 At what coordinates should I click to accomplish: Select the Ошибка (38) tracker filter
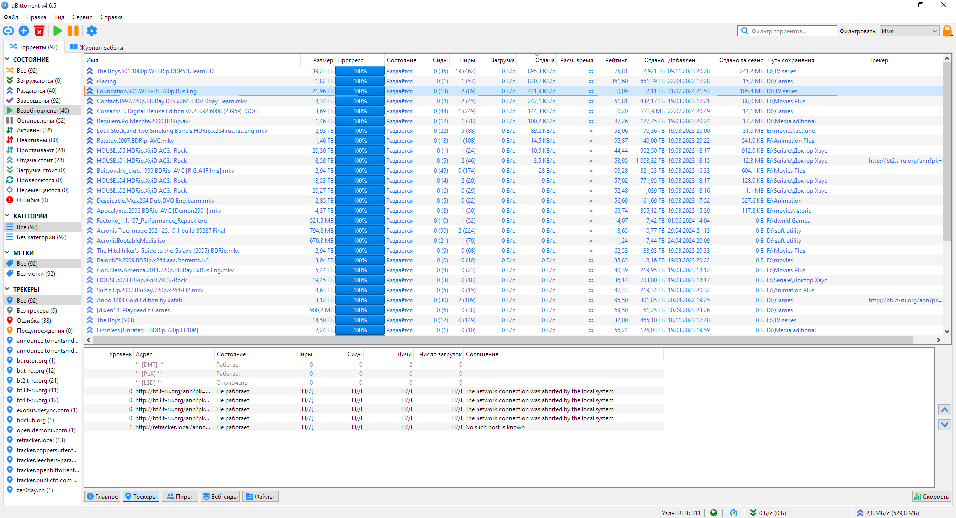(43, 321)
